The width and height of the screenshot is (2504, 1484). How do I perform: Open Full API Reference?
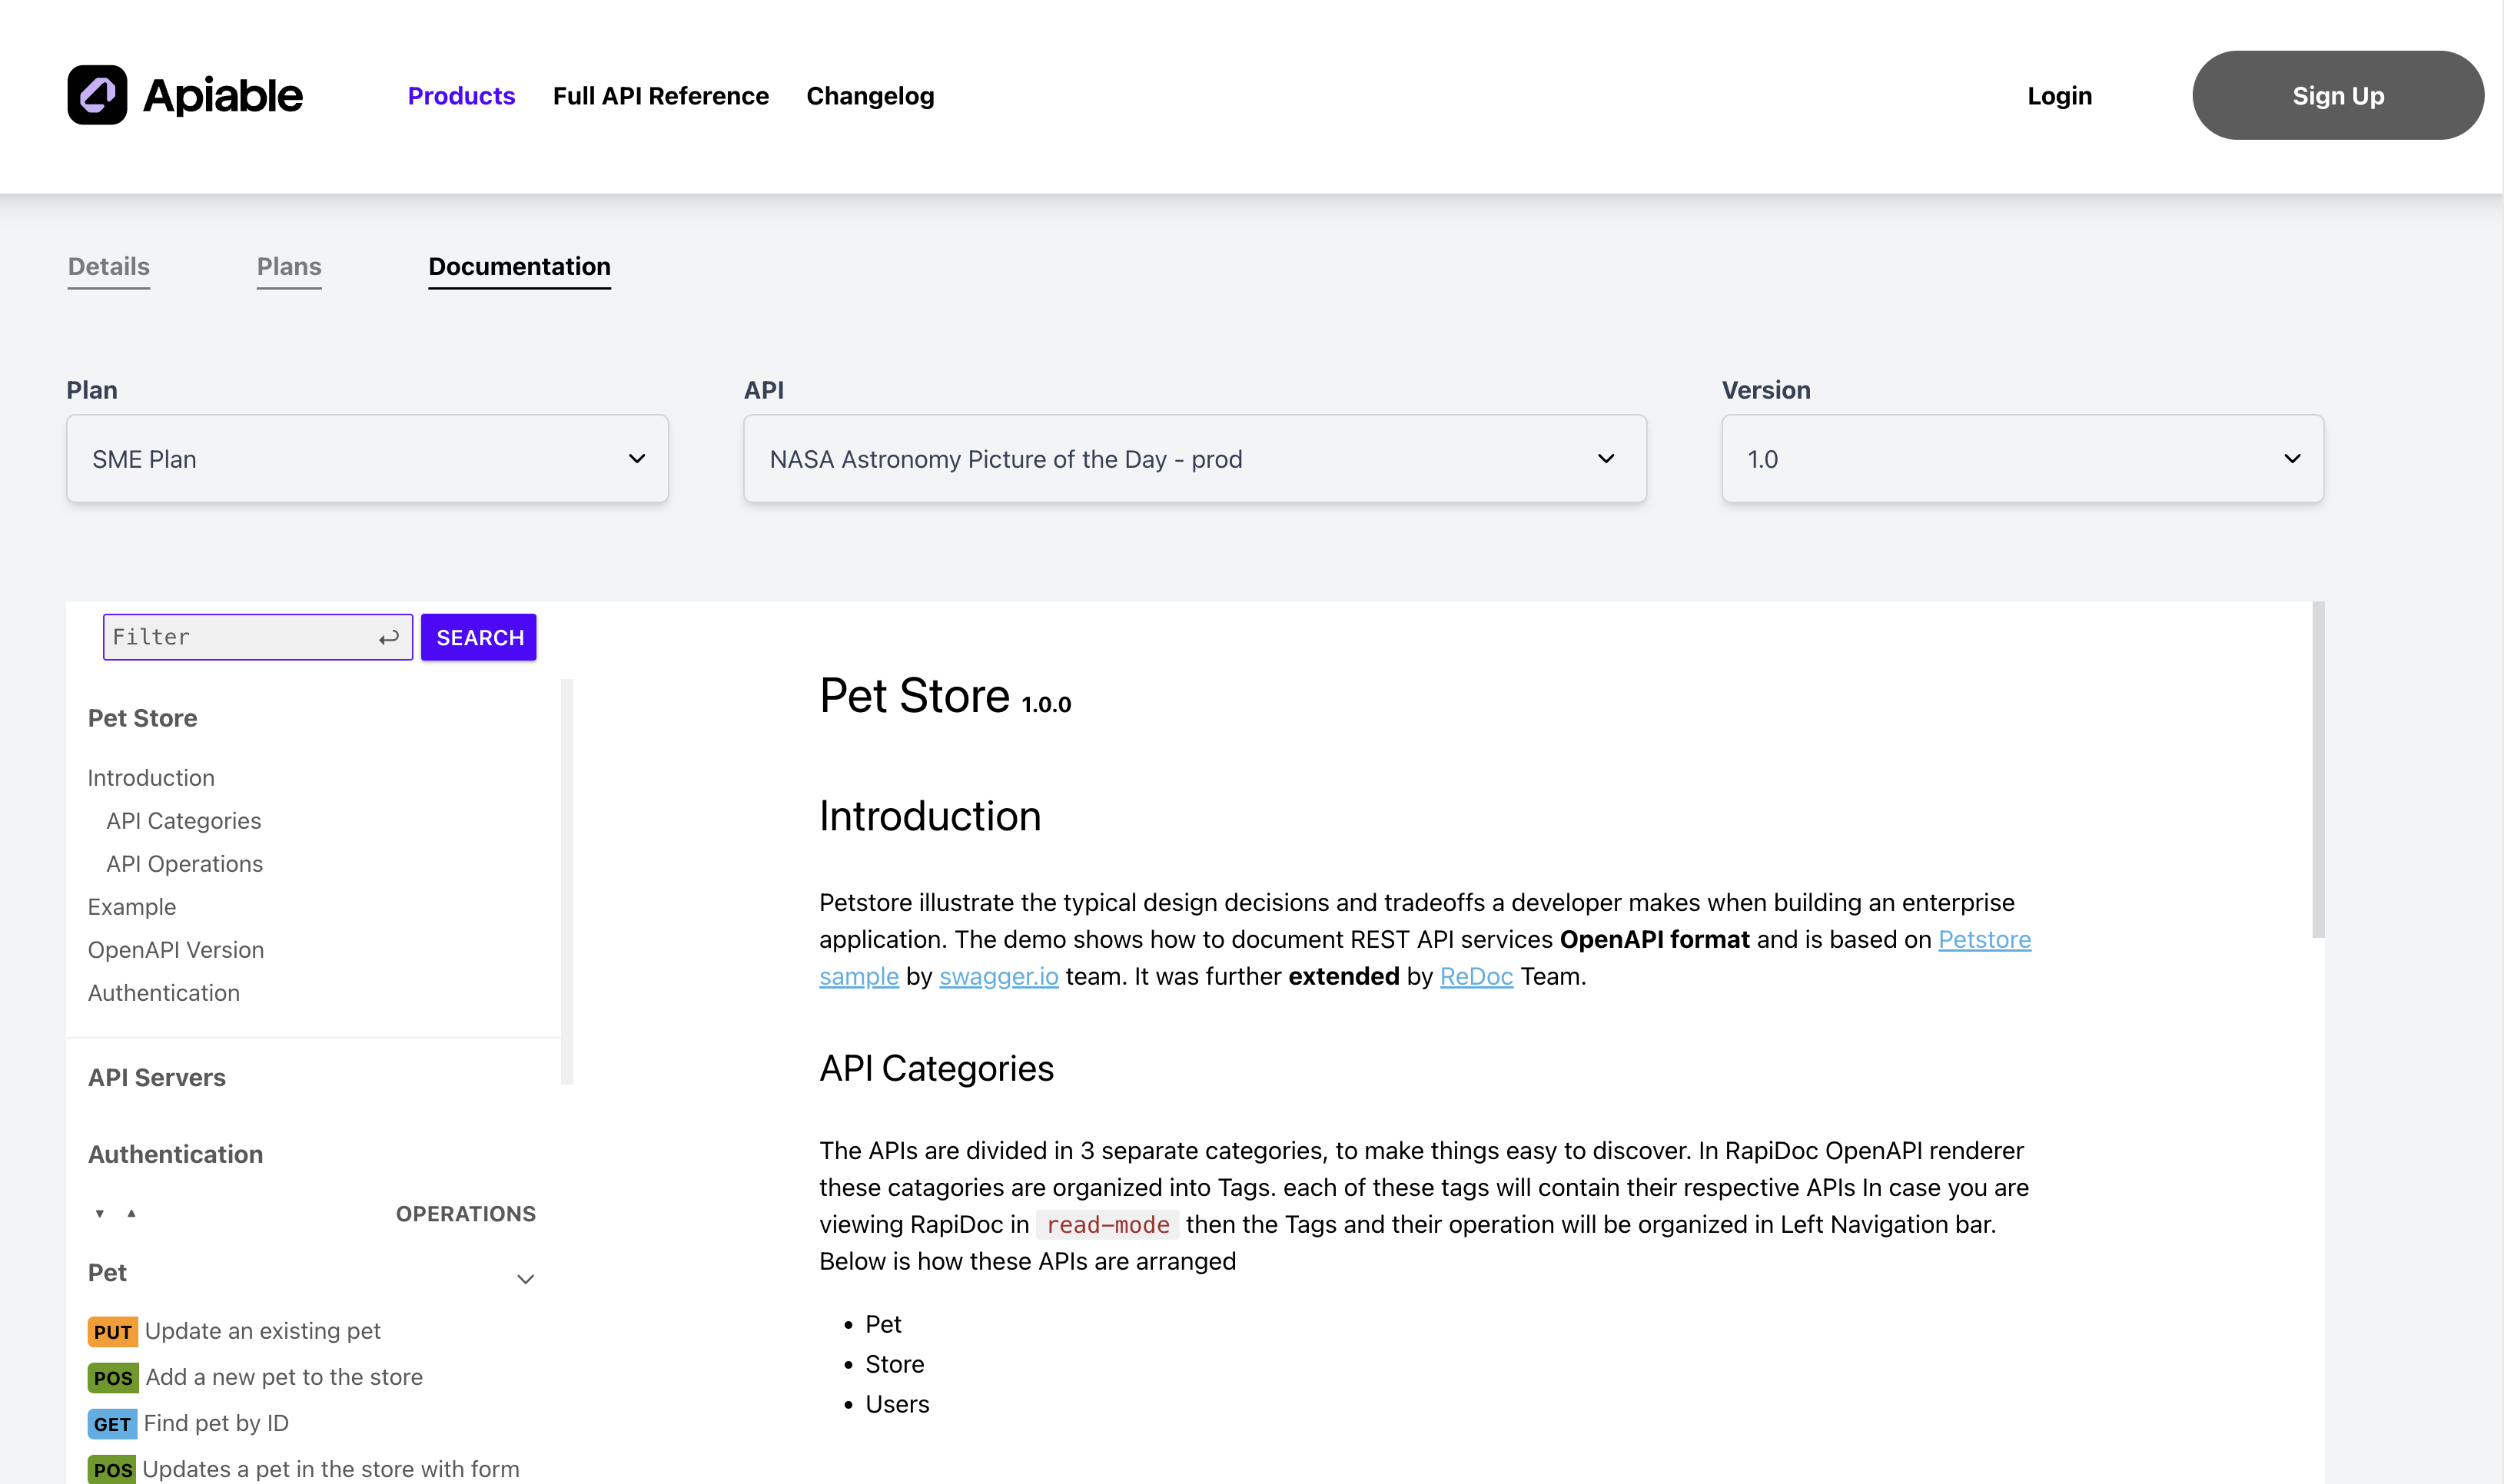point(661,96)
